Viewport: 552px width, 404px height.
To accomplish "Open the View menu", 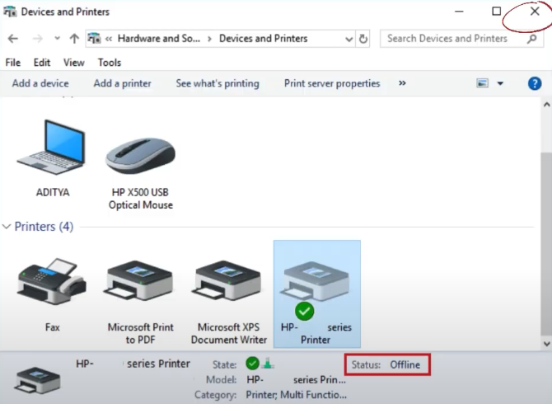I will 73,63.
